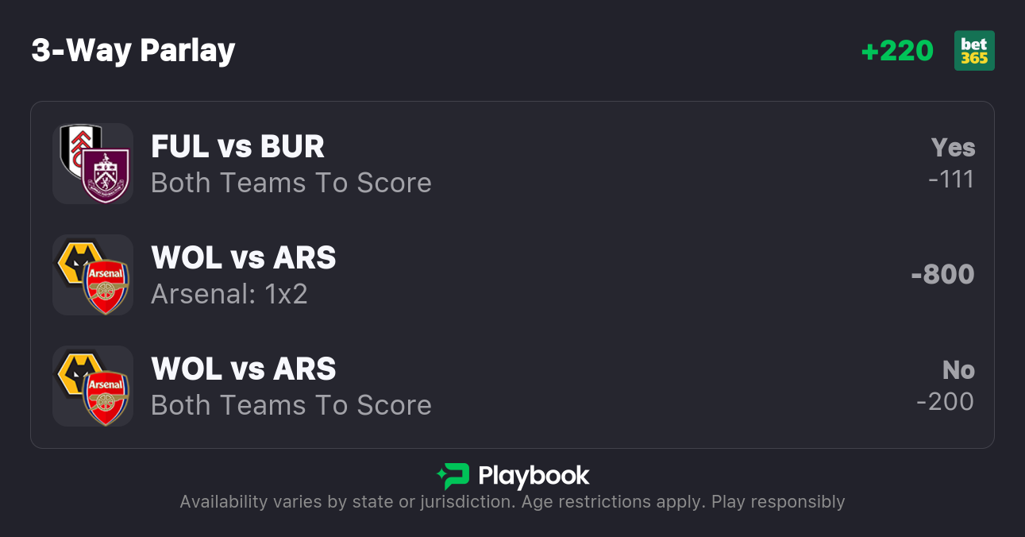
Task: Select the Arsenal: 1x2 market label
Action: coord(229,294)
